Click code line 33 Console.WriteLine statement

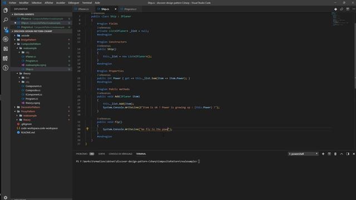pos(137,129)
